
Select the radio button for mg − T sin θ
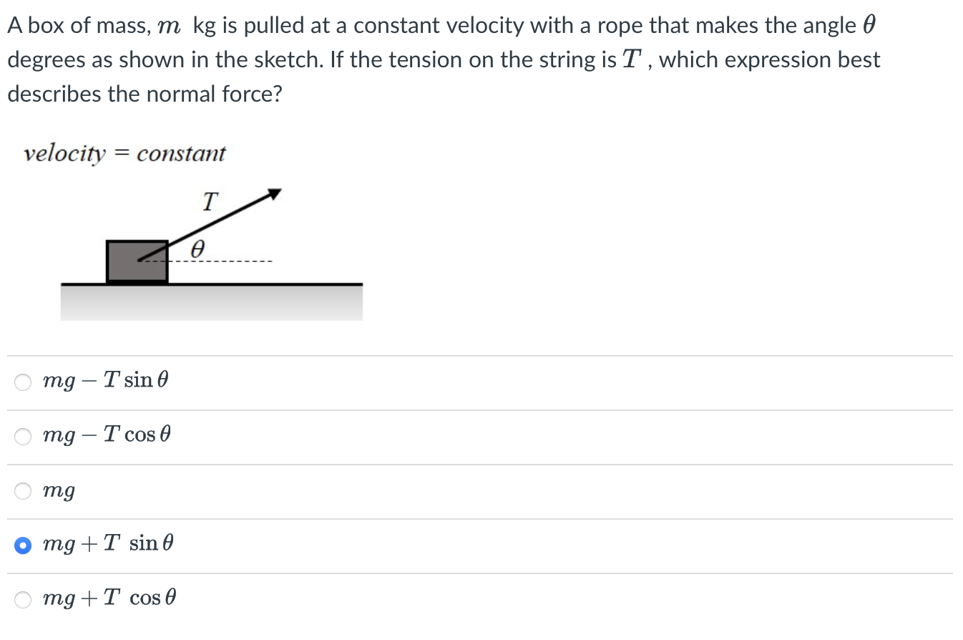[22, 382]
